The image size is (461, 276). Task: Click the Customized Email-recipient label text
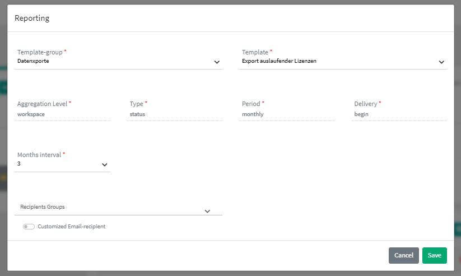(x=71, y=227)
